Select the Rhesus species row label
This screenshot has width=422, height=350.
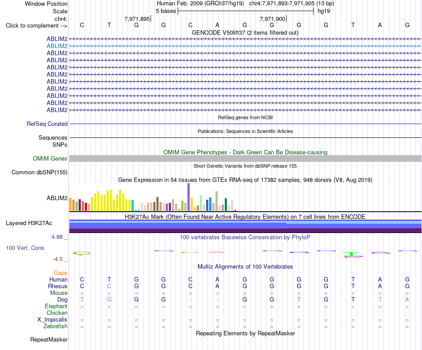point(58,286)
